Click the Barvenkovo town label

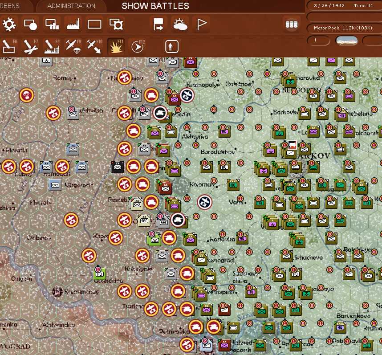click(x=353, y=316)
